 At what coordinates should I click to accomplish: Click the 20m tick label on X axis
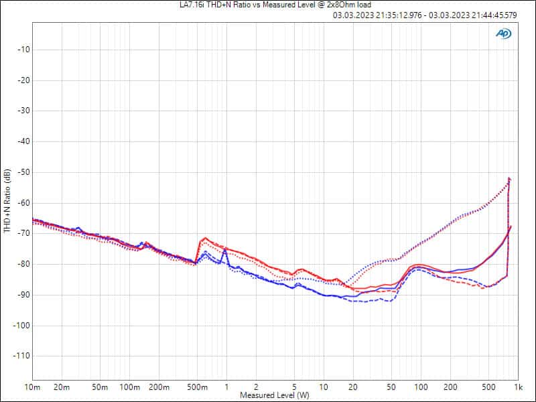coord(62,388)
